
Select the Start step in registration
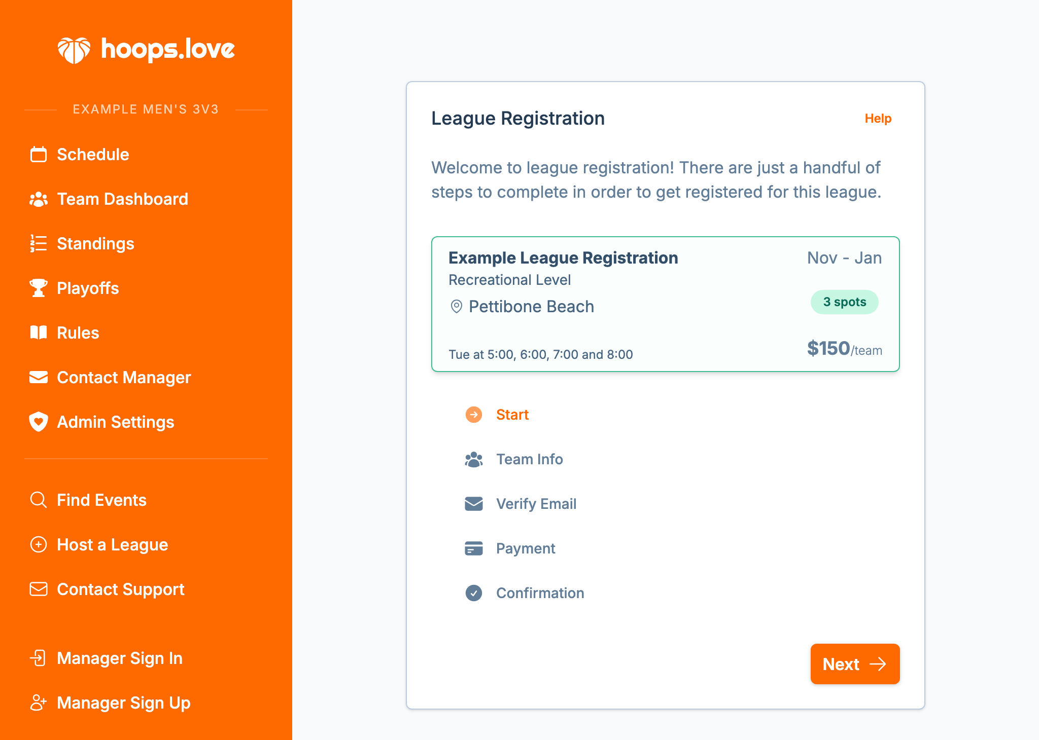[x=512, y=414]
